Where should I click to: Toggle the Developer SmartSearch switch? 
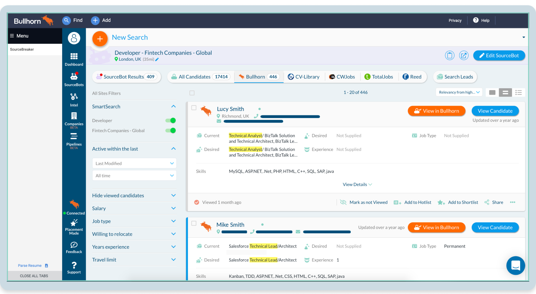171,121
